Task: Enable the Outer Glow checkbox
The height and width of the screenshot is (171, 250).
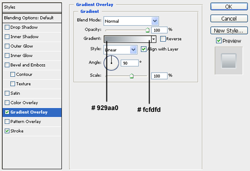Action: pos(7,46)
